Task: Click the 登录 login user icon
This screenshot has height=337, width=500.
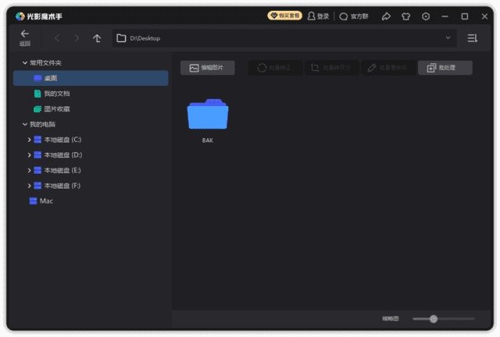Action: [x=312, y=16]
